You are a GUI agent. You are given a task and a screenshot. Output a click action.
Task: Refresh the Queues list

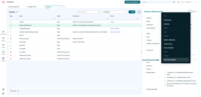(x=17, y=12)
